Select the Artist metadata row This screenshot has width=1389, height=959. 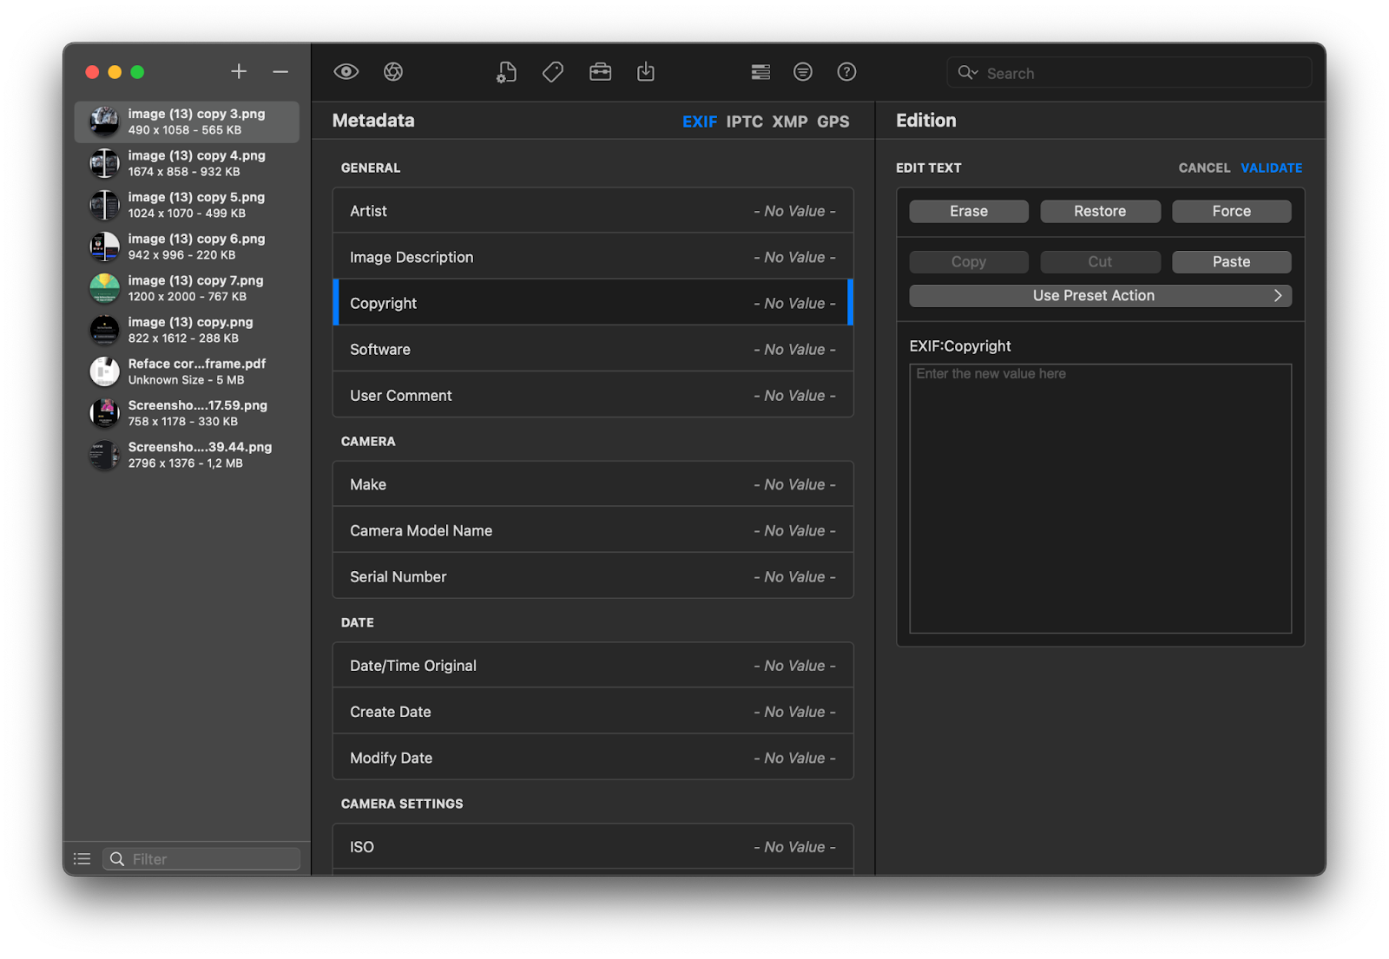593,211
